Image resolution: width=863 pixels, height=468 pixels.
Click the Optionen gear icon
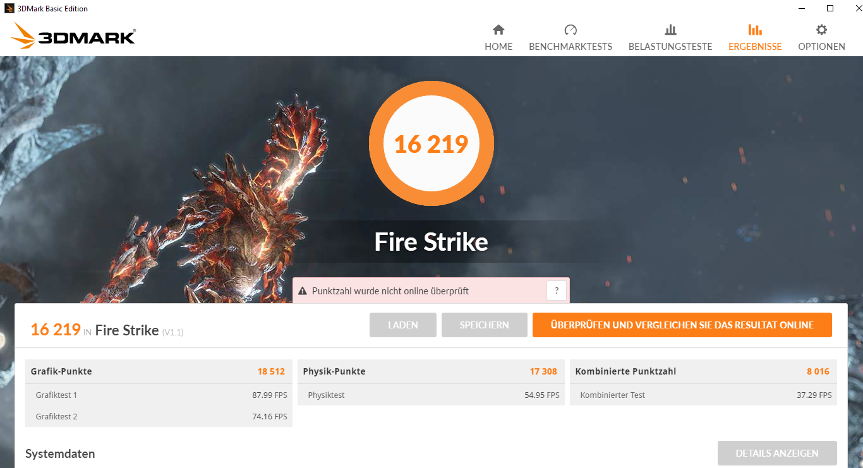(821, 30)
